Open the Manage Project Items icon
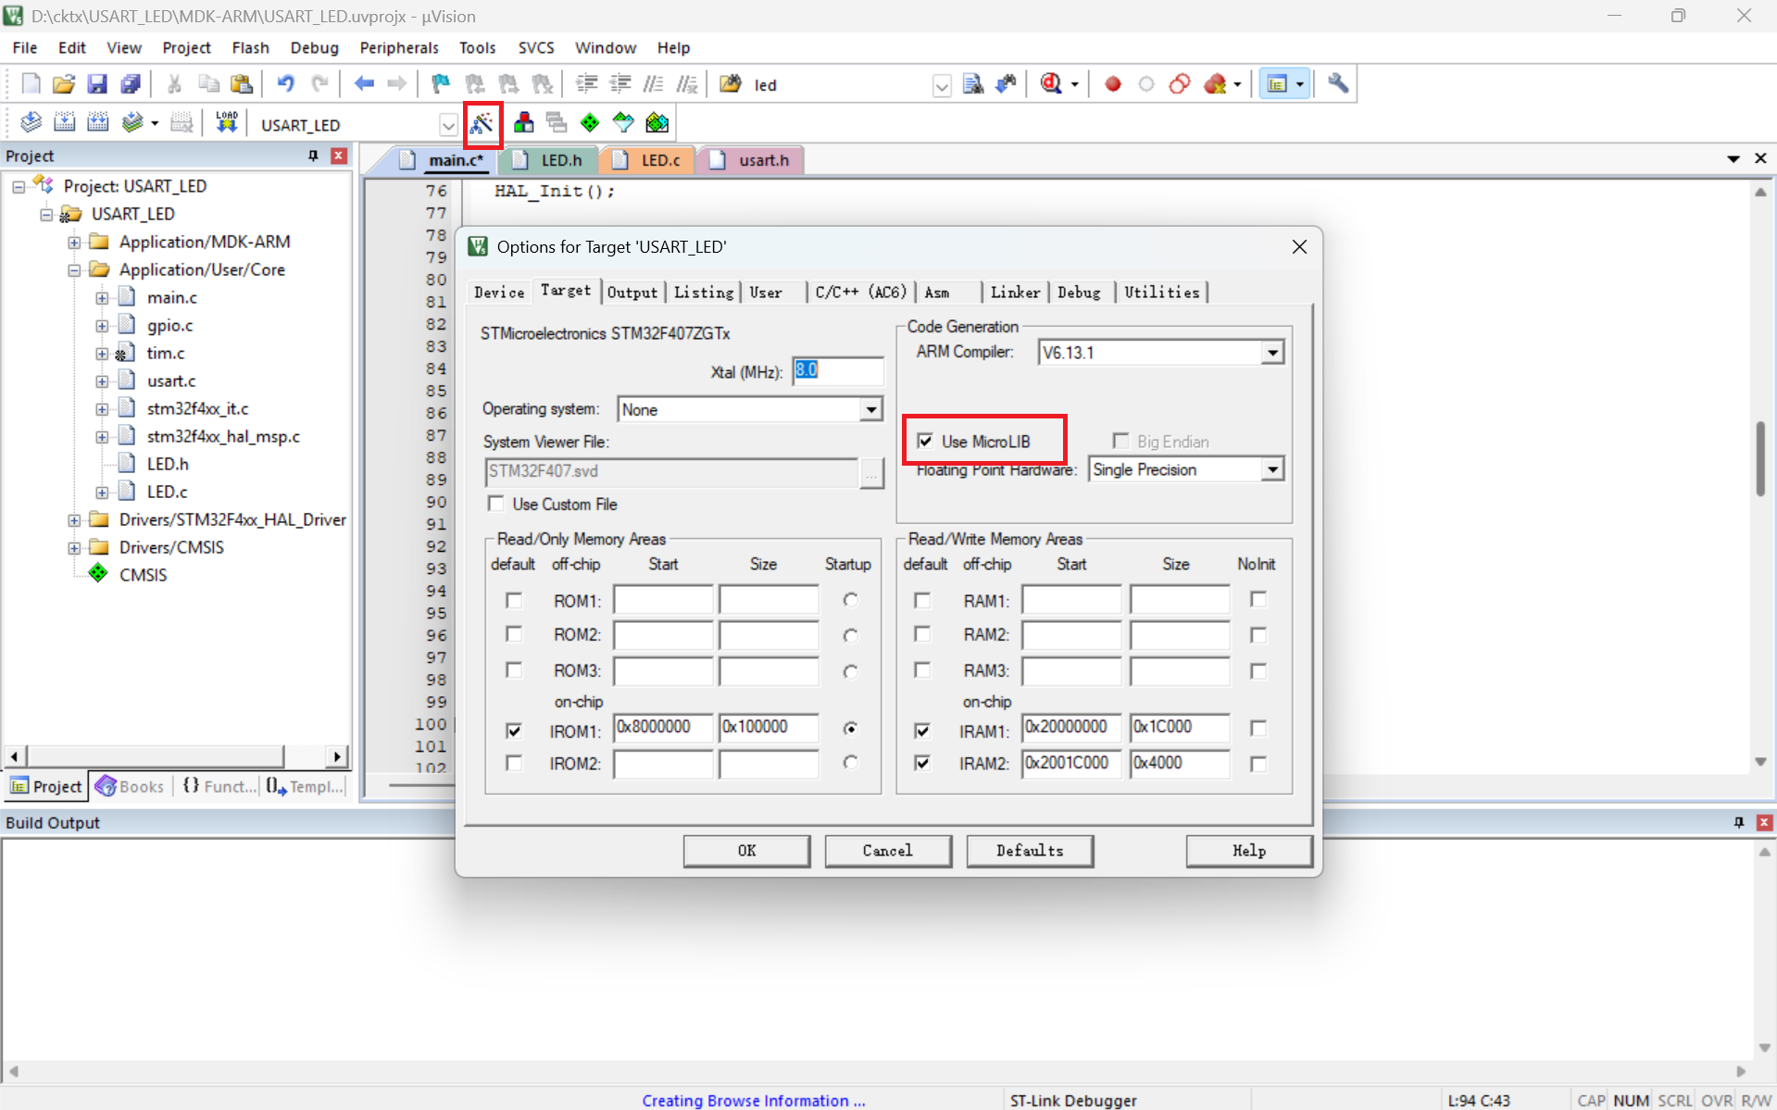The width and height of the screenshot is (1777, 1110). click(x=523, y=123)
